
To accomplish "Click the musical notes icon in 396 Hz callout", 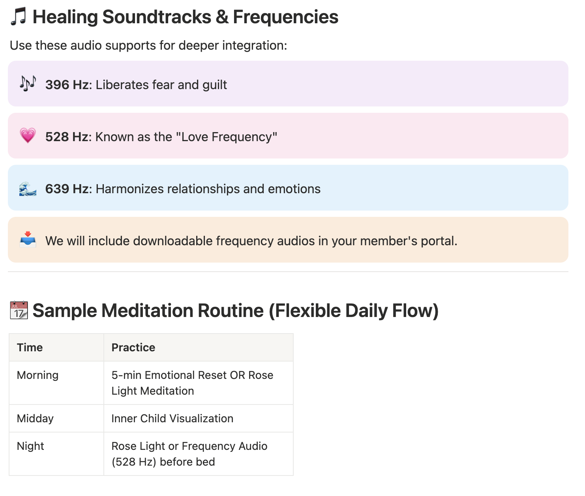I will [28, 84].
